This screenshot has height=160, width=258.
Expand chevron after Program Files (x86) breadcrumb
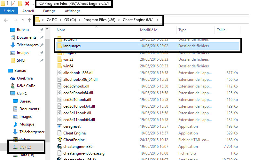pyautogui.click(x=119, y=20)
